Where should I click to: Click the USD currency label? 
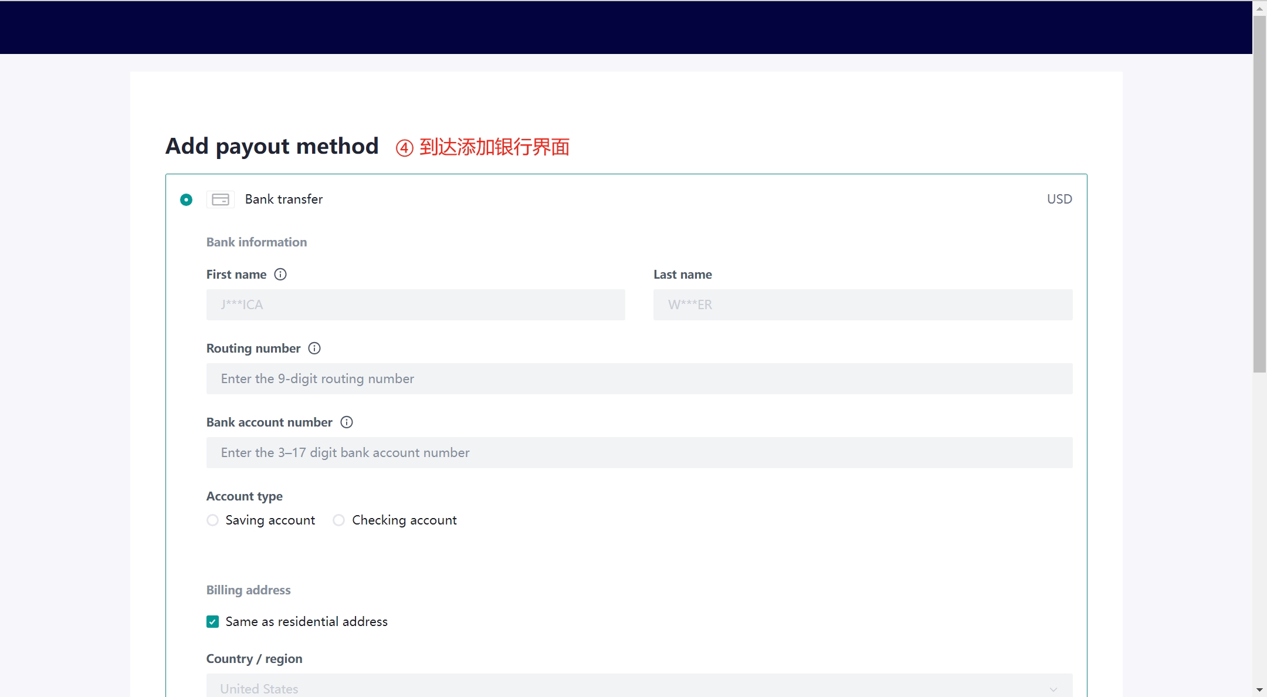(x=1059, y=199)
